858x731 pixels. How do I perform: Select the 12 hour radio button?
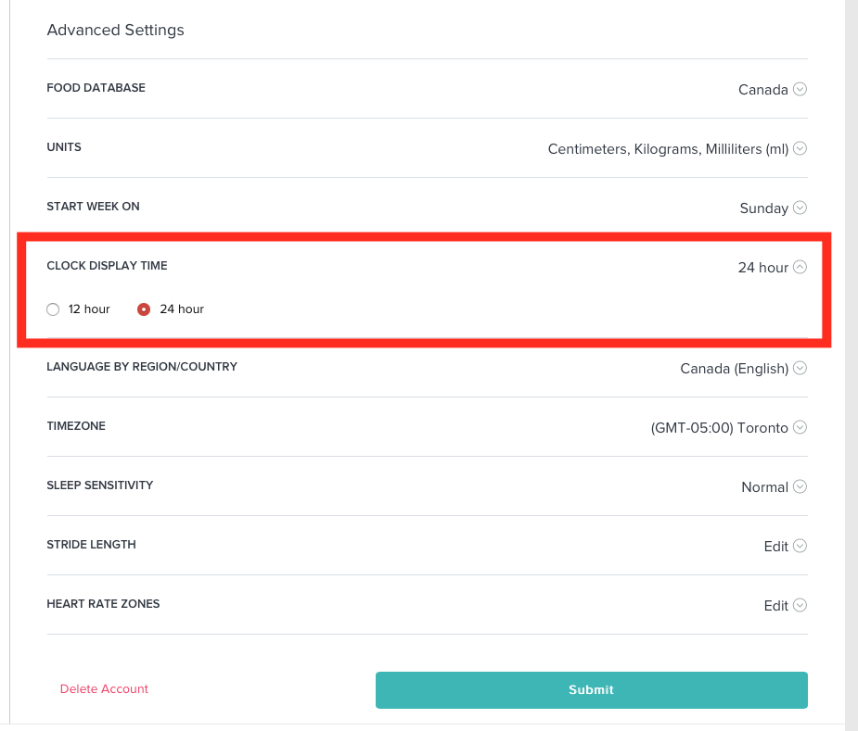pyautogui.click(x=53, y=309)
